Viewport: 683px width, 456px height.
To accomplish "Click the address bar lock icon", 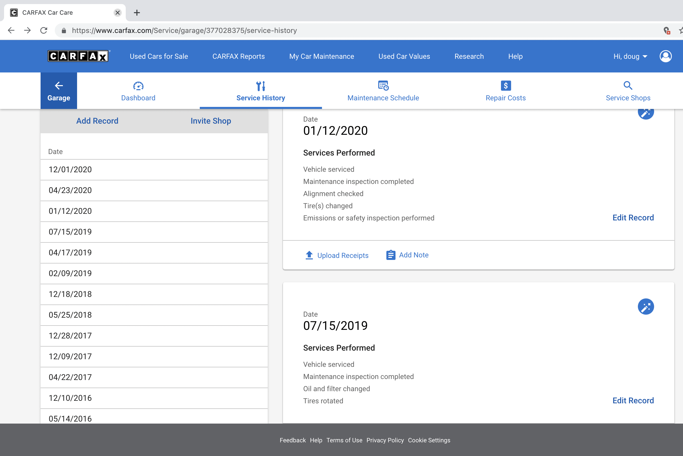I will 64,31.
